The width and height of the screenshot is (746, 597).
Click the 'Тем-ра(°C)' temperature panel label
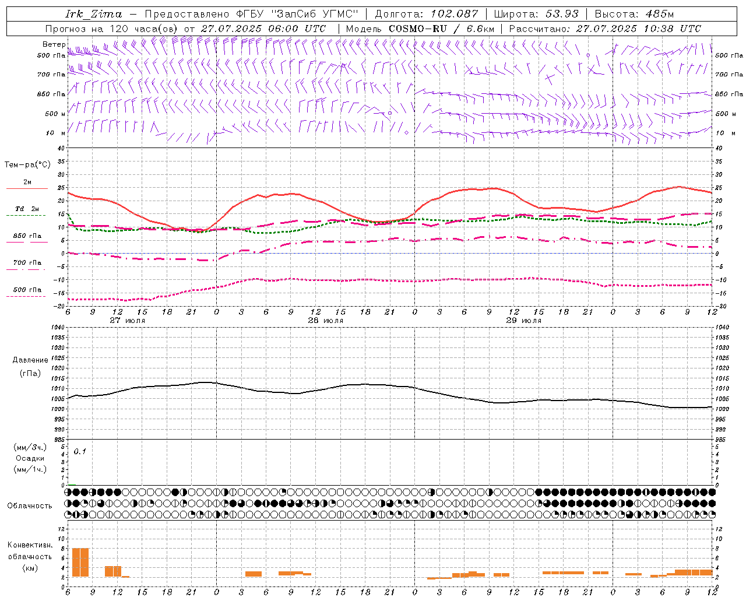pos(27,165)
